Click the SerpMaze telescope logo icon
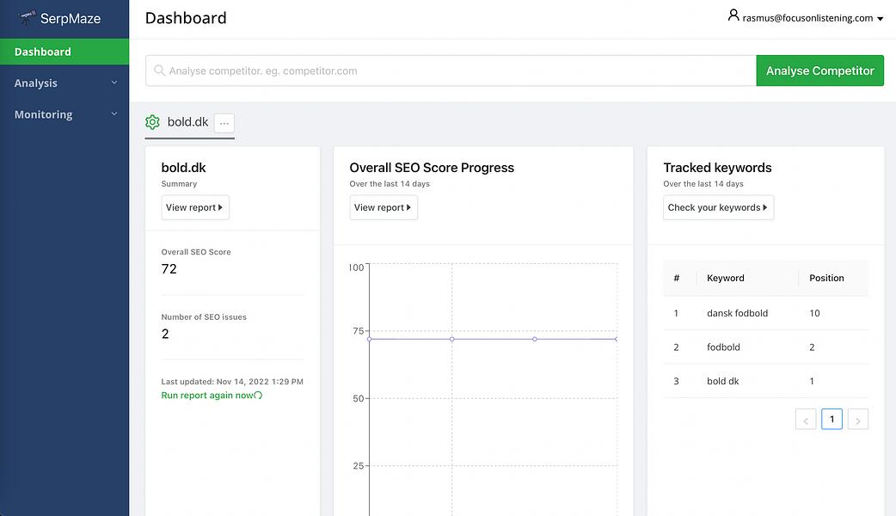The image size is (896, 516). (27, 18)
